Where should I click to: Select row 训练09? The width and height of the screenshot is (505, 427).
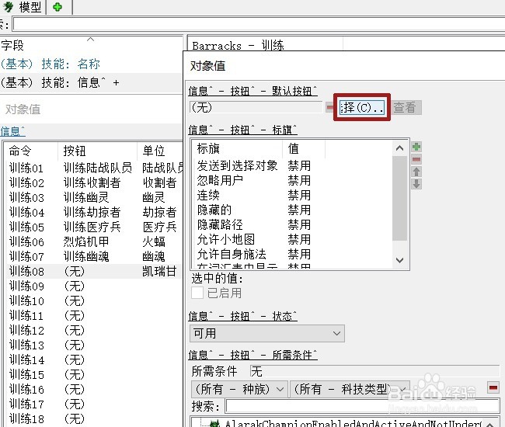click(x=95, y=286)
